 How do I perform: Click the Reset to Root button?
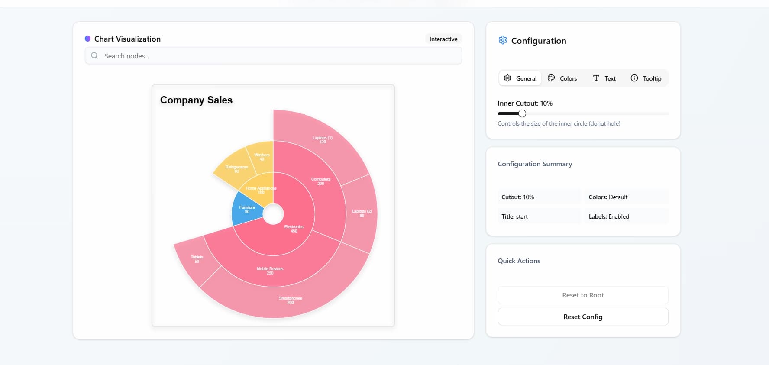583,295
